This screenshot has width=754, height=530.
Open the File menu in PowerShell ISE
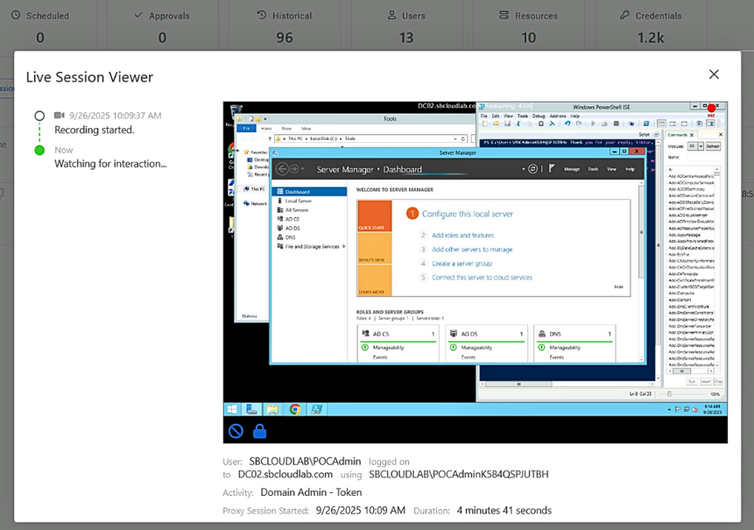483,116
